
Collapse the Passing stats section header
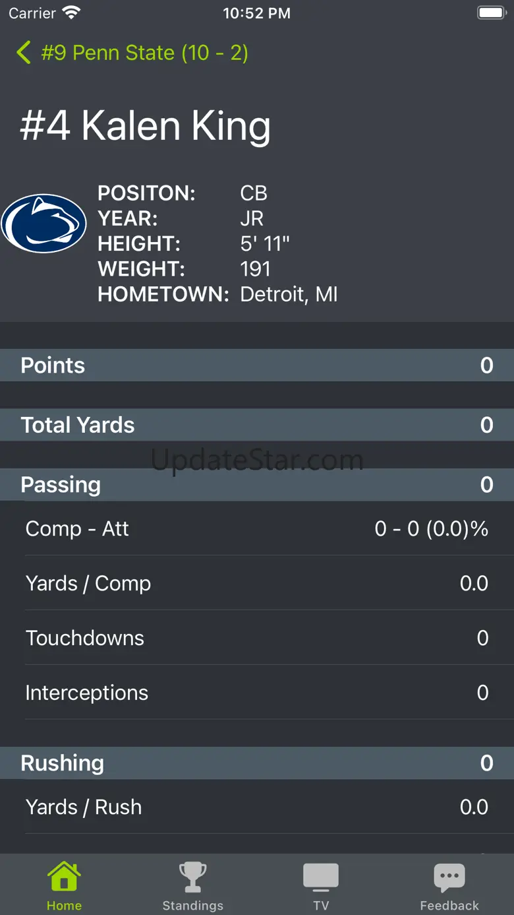pos(257,485)
